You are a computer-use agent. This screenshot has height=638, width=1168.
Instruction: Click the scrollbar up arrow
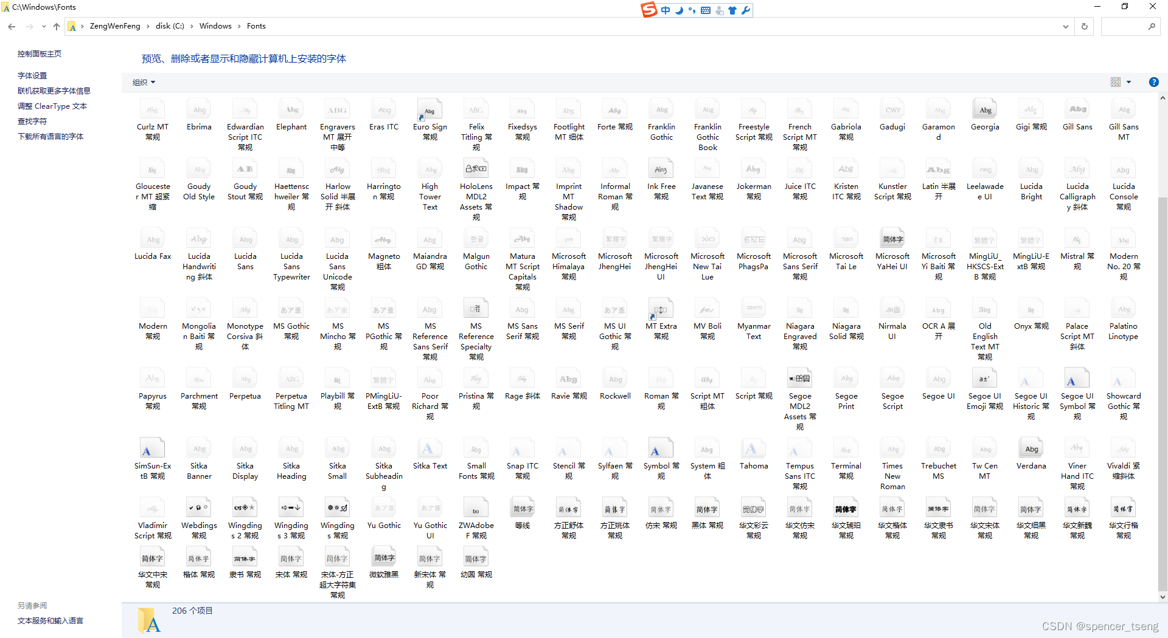click(x=1163, y=97)
